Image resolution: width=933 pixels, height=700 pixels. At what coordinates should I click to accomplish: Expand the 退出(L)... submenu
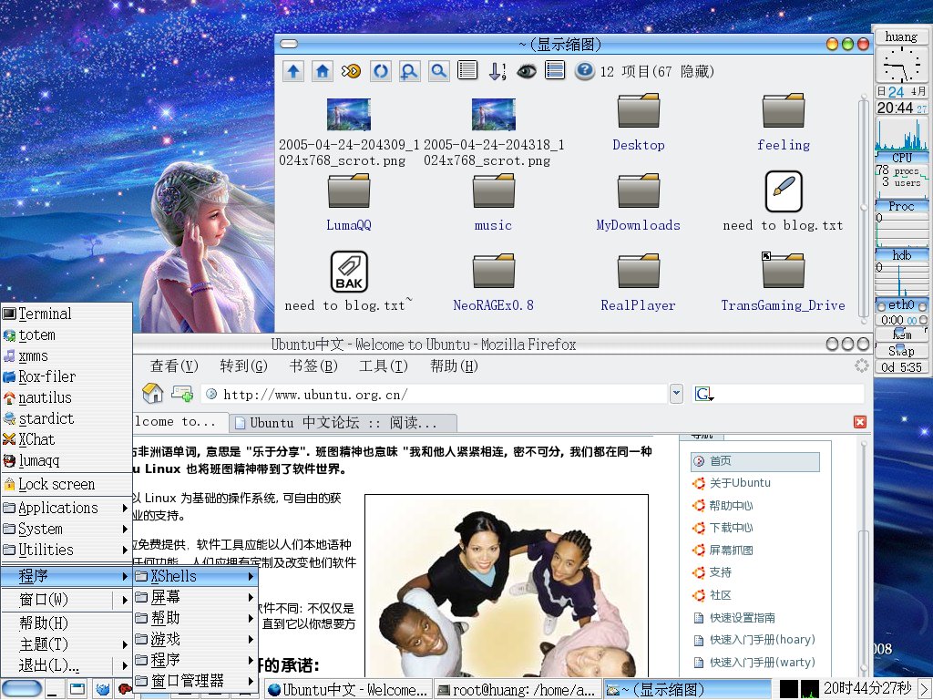click(x=67, y=664)
